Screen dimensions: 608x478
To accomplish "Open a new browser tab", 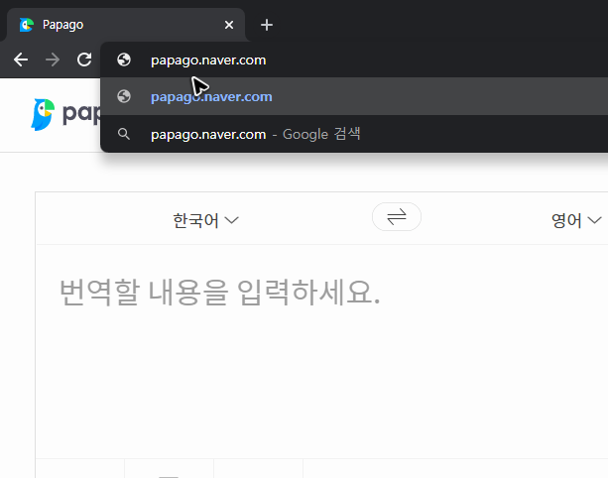I will point(267,25).
